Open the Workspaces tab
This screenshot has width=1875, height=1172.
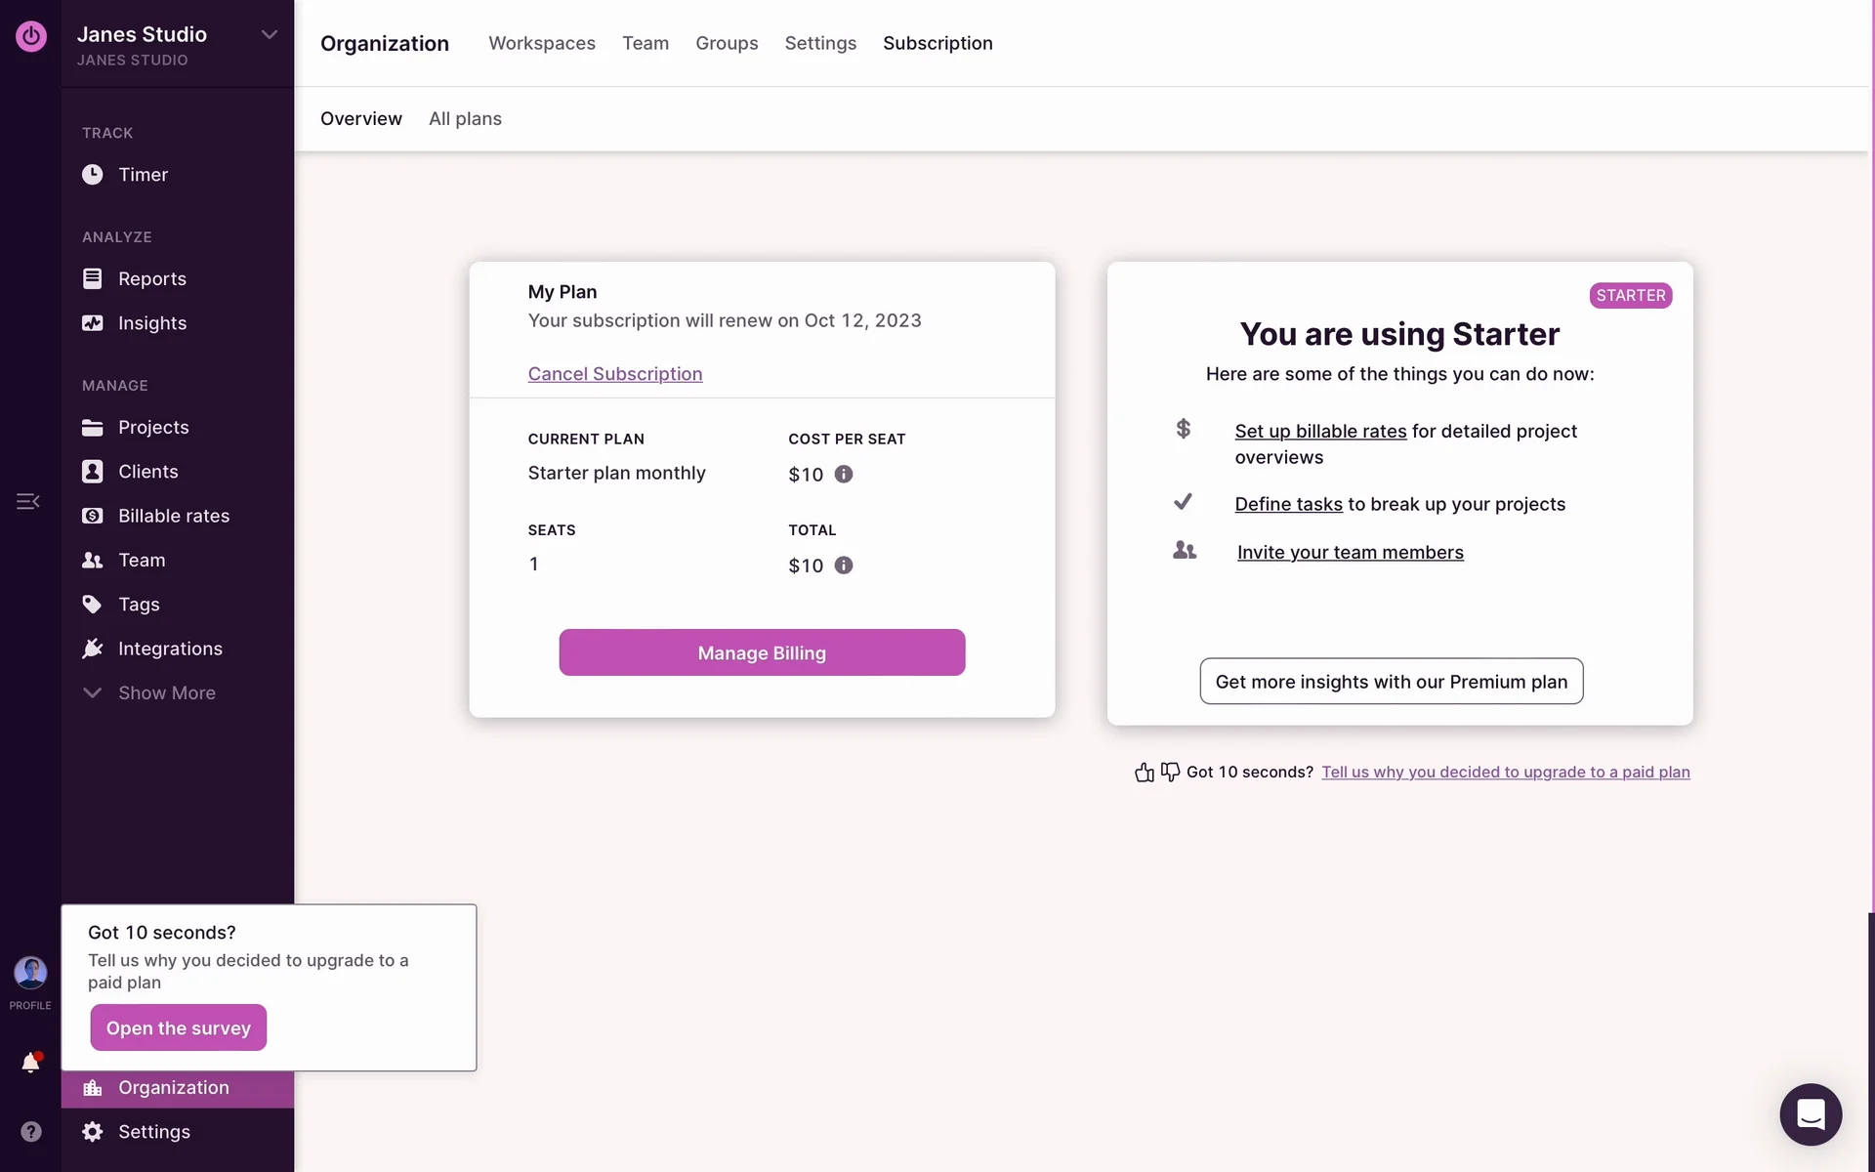(541, 43)
